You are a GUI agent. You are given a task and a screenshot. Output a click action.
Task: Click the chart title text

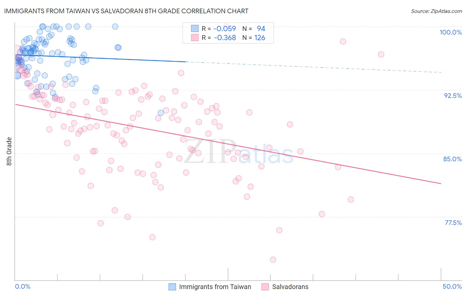click(126, 11)
